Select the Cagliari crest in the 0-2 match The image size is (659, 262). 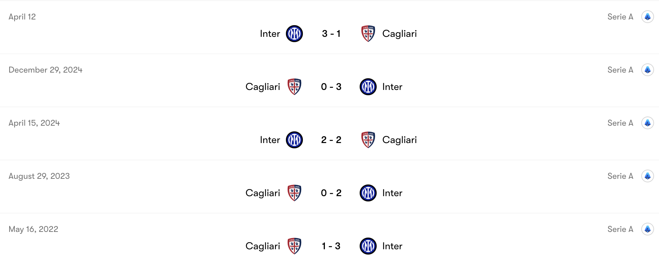294,193
